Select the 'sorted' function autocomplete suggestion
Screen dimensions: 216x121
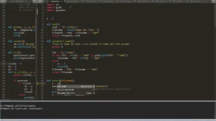pyautogui.click(x=76, y=86)
